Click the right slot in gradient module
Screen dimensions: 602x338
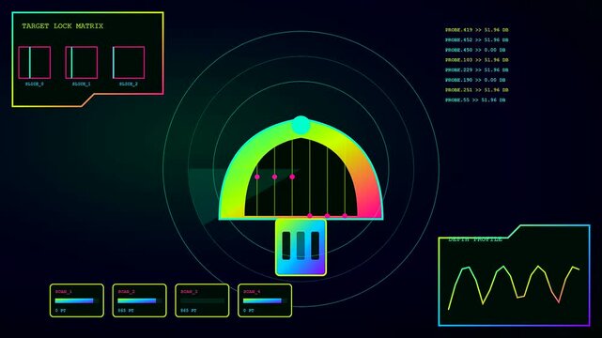(x=316, y=246)
